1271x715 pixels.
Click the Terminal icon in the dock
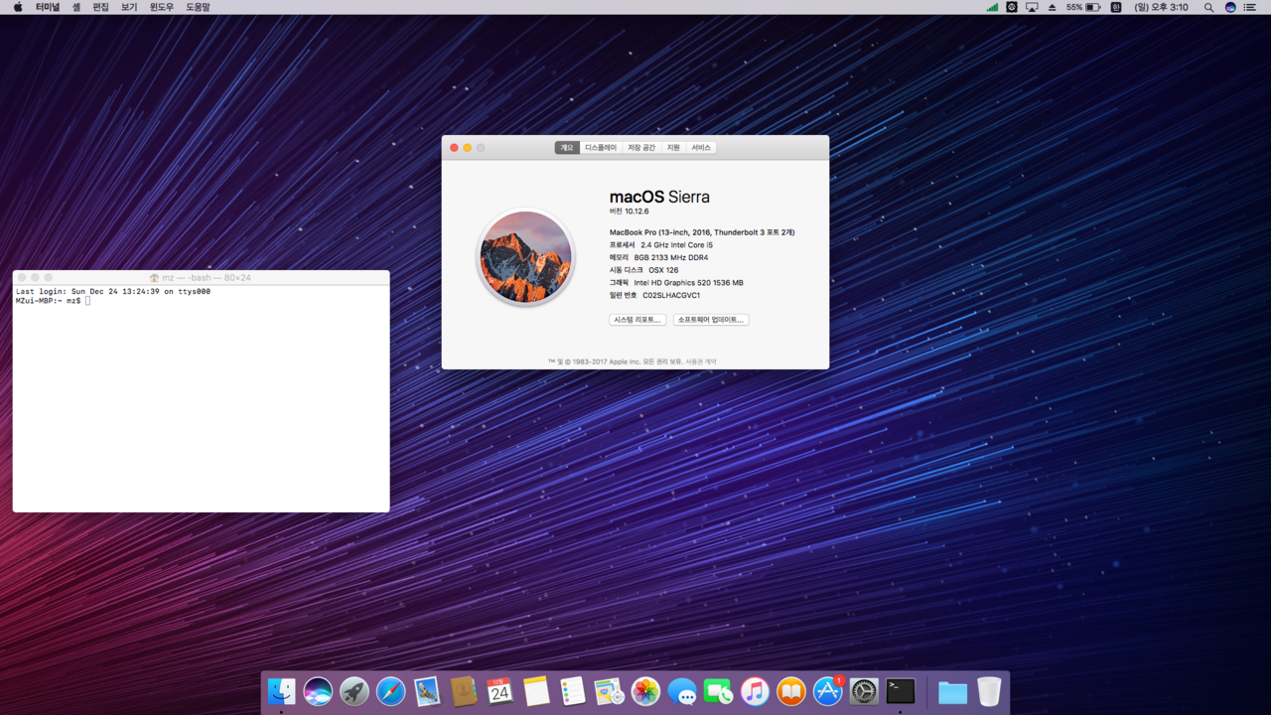901,691
